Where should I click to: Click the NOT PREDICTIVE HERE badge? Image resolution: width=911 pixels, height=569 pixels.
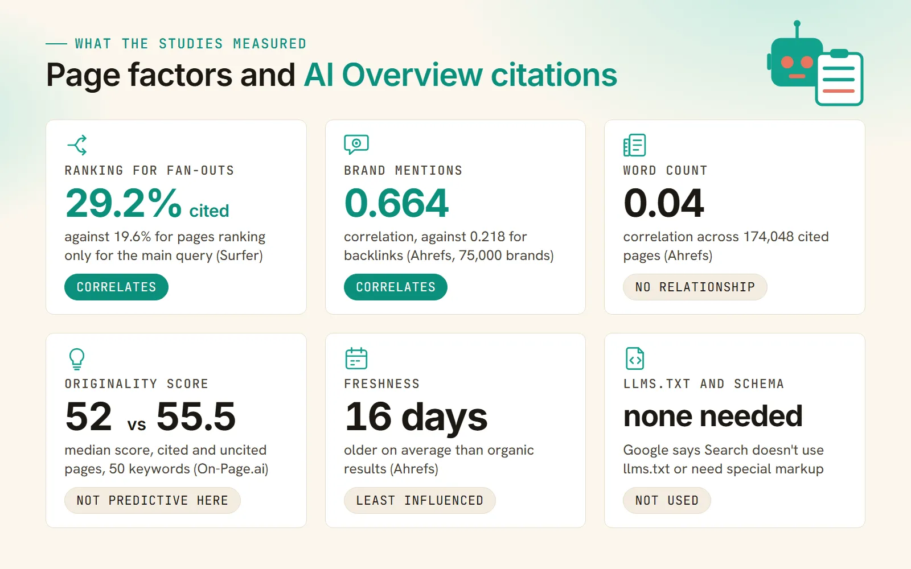pos(153,500)
